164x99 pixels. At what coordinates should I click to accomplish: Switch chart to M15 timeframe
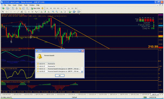click(54, 8)
